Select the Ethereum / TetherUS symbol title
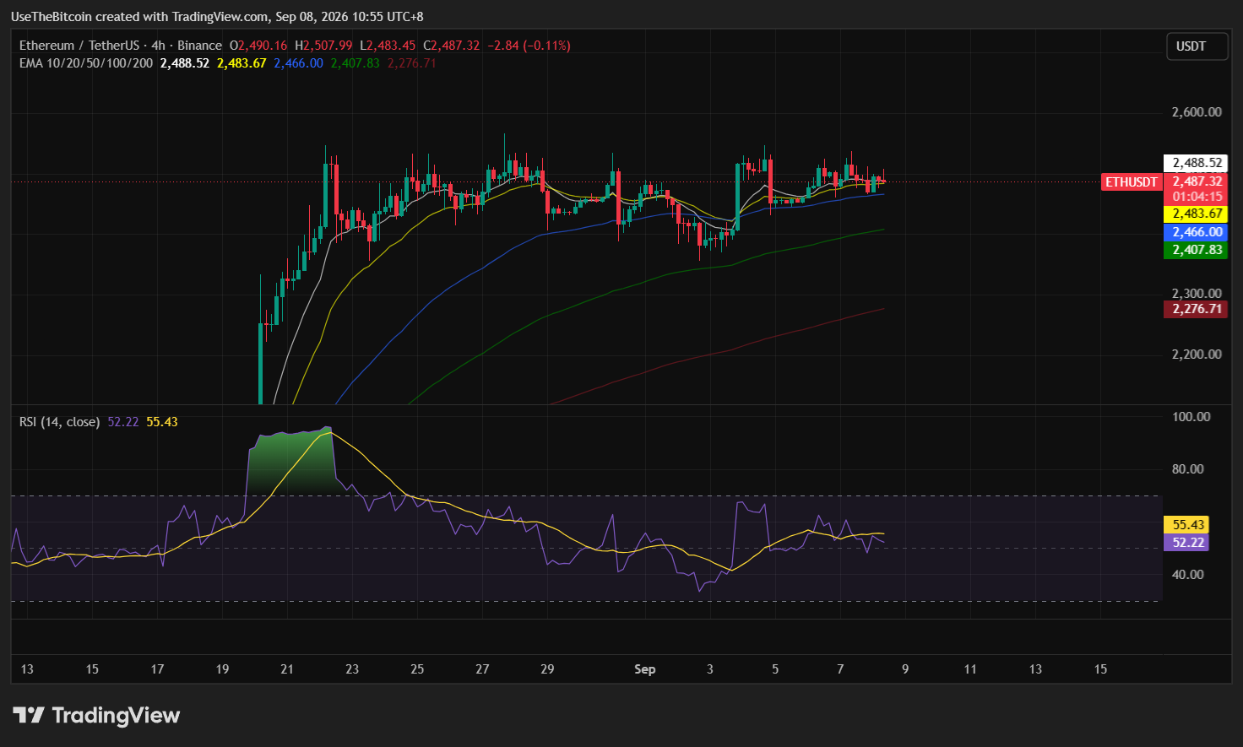1243x747 pixels. click(80, 46)
